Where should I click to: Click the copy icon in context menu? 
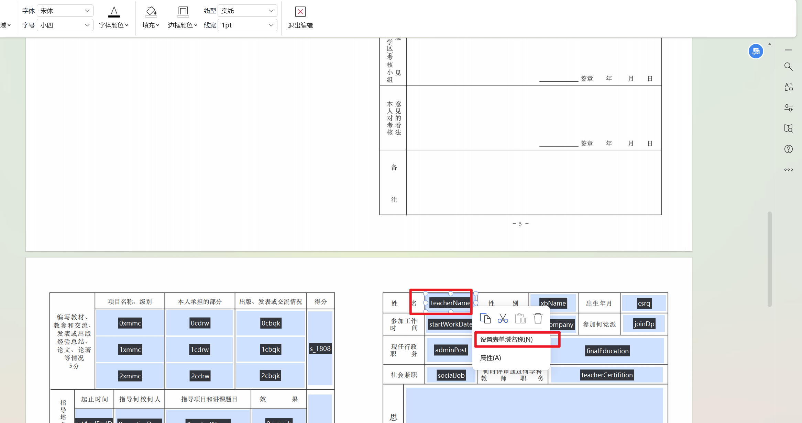(x=485, y=318)
